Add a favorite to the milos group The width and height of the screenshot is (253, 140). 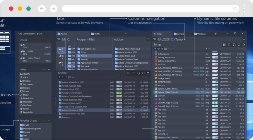click(49, 70)
